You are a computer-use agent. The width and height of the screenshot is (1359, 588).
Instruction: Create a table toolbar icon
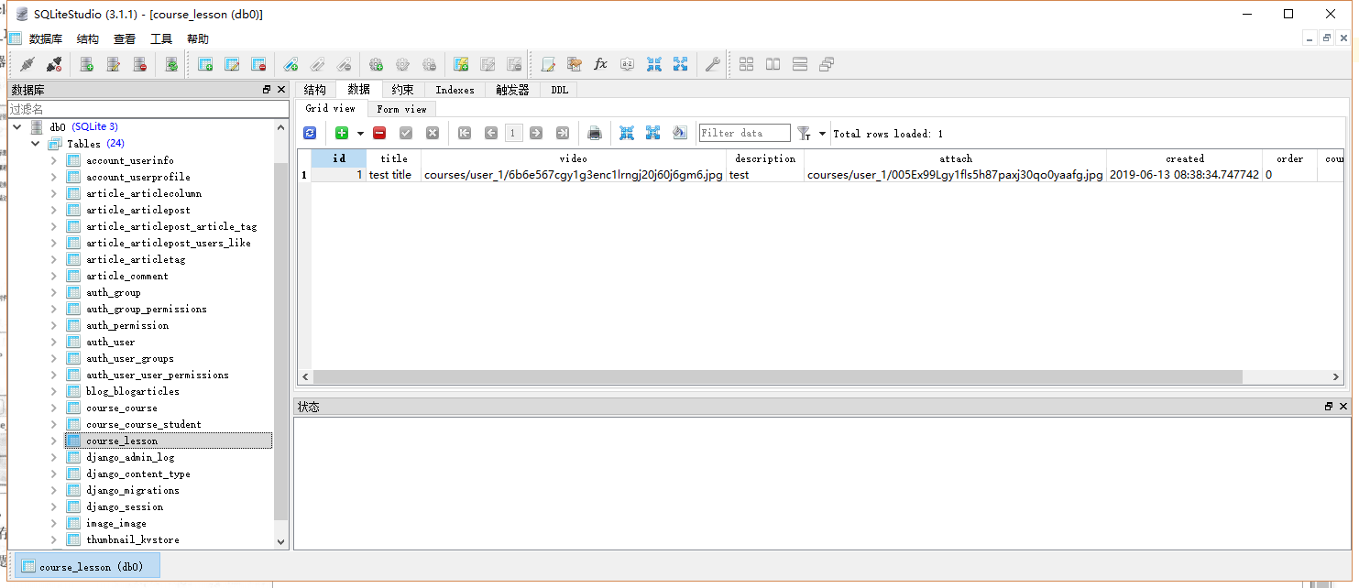(x=205, y=64)
